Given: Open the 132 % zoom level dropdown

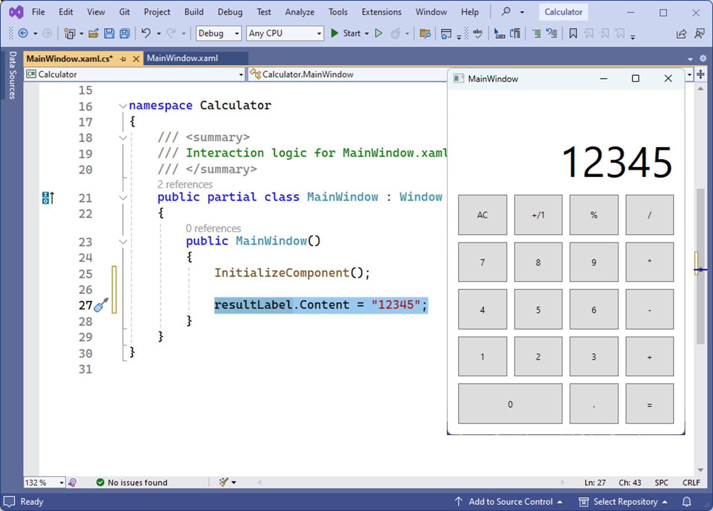Looking at the screenshot, I should click(45, 482).
